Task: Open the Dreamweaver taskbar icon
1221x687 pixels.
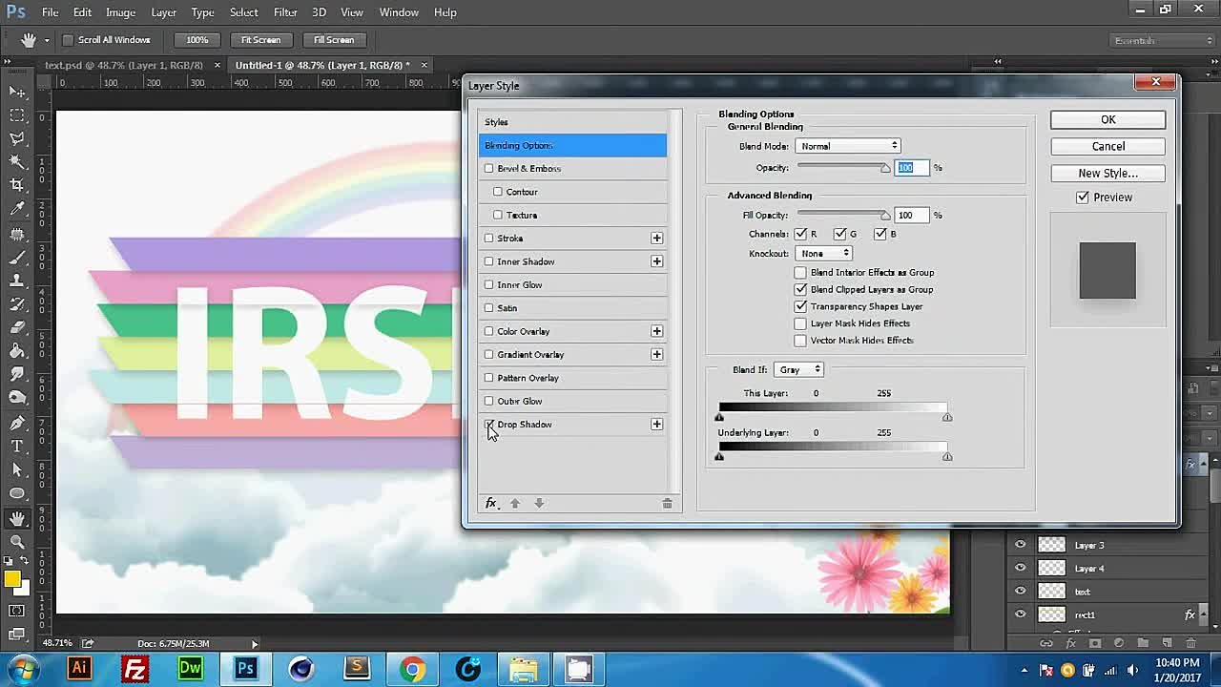Action: click(190, 669)
